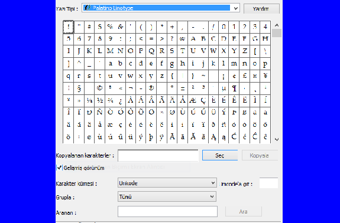
Task: Select the uppercase Q cell
Action: click(x=151, y=51)
